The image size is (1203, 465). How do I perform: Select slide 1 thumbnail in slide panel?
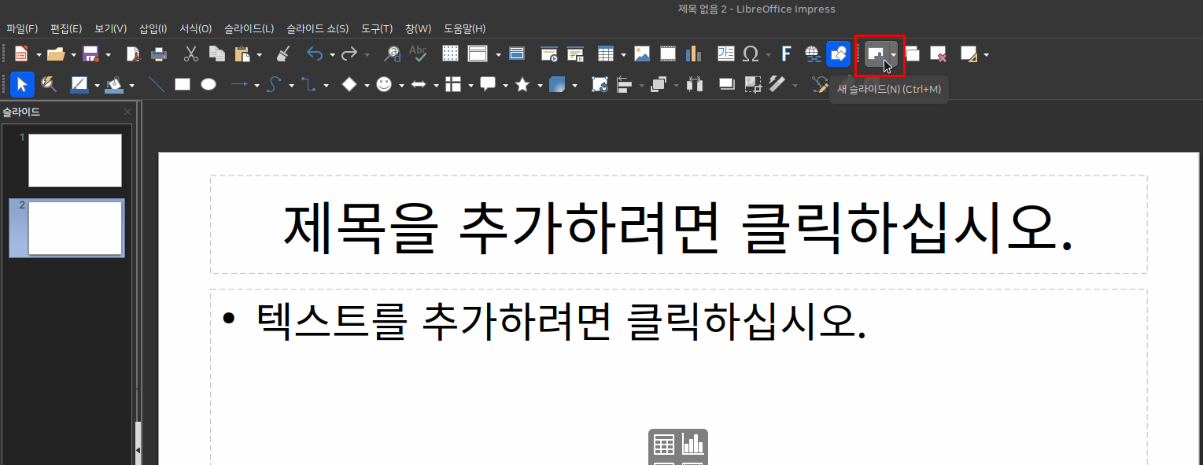(x=75, y=161)
